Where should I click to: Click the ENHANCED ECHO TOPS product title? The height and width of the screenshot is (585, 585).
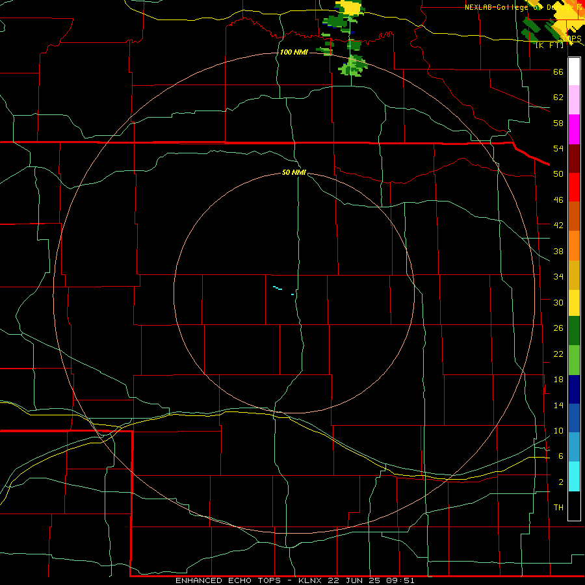(x=227, y=580)
